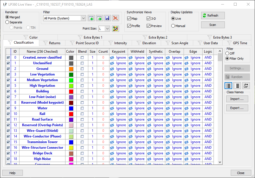Click the Synthetic ignore eye icon for Low Vegetation
Screen dimensions: 255x178
tap(149, 75)
